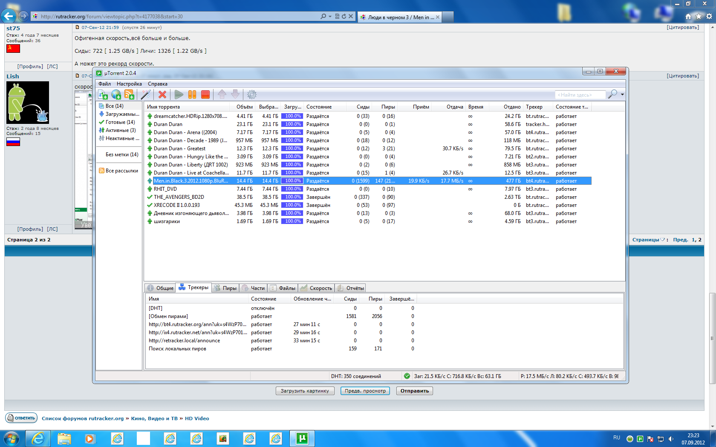Open the Справка menu

(157, 84)
